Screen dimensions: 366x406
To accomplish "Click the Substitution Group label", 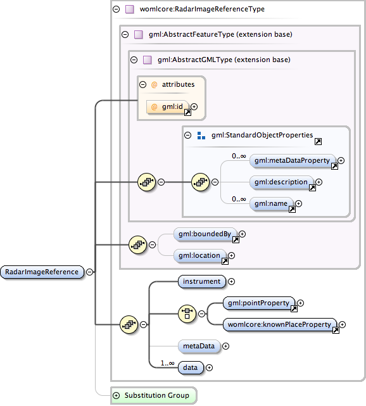I will point(157,395).
